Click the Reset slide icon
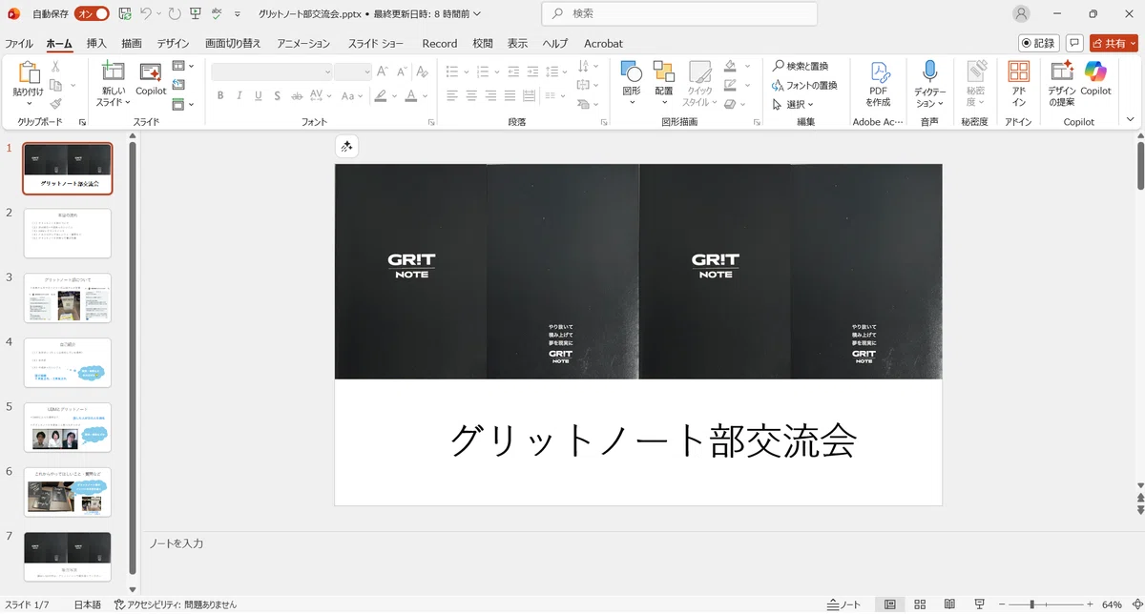This screenshot has width=1145, height=614. pos(178,85)
